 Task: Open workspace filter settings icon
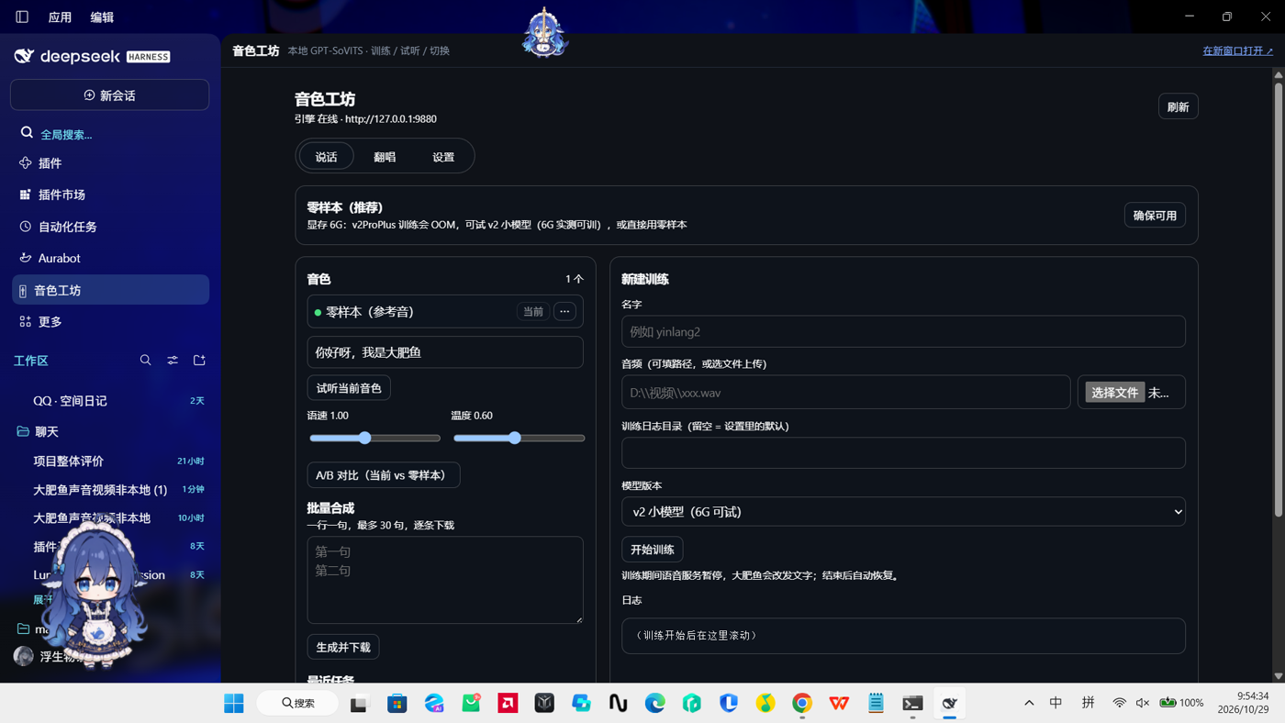pos(173,361)
